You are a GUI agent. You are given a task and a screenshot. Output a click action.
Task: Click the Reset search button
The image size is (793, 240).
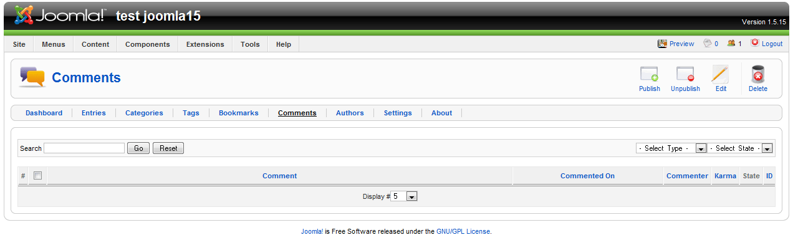click(168, 148)
